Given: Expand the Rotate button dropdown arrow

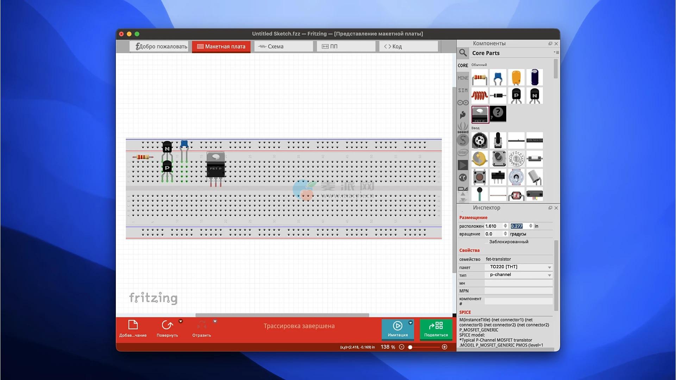Looking at the screenshot, I should [x=181, y=321].
